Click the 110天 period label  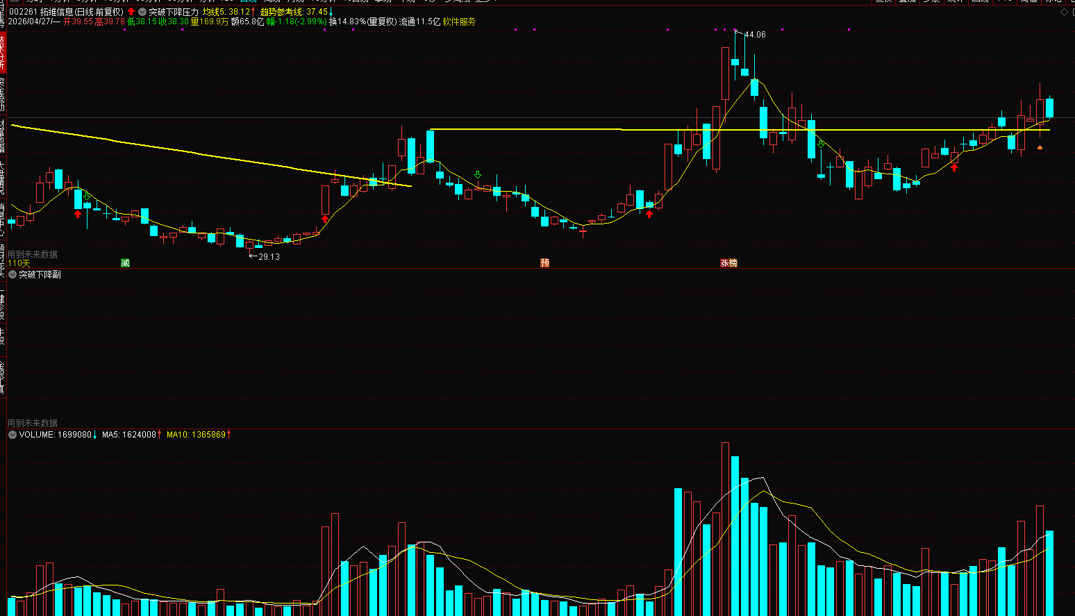19,263
